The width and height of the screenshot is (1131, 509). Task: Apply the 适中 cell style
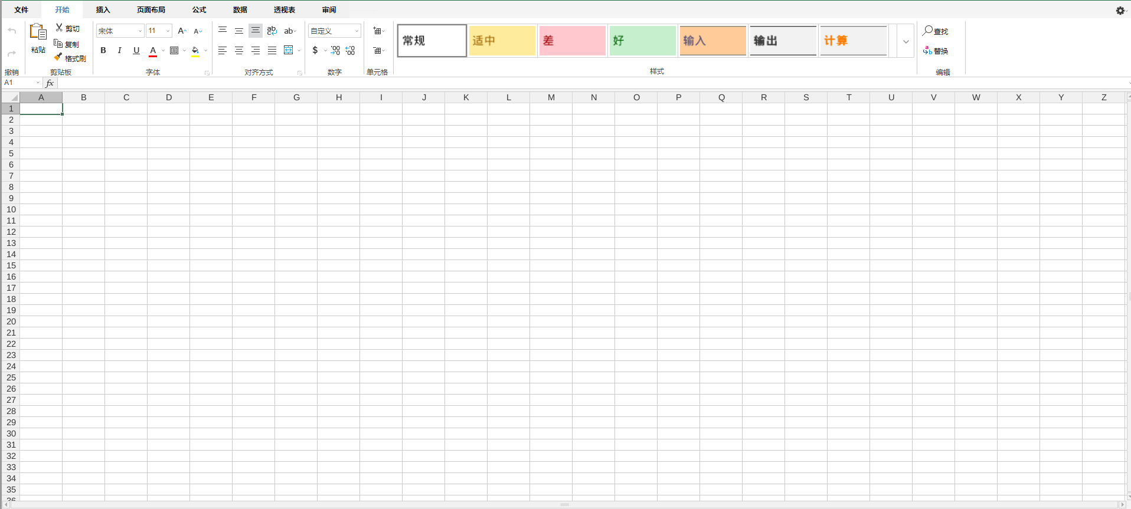click(502, 41)
